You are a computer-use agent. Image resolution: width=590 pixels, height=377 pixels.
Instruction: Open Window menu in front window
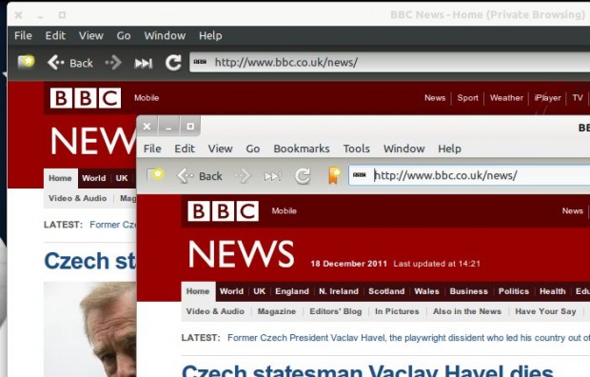pyautogui.click(x=404, y=149)
